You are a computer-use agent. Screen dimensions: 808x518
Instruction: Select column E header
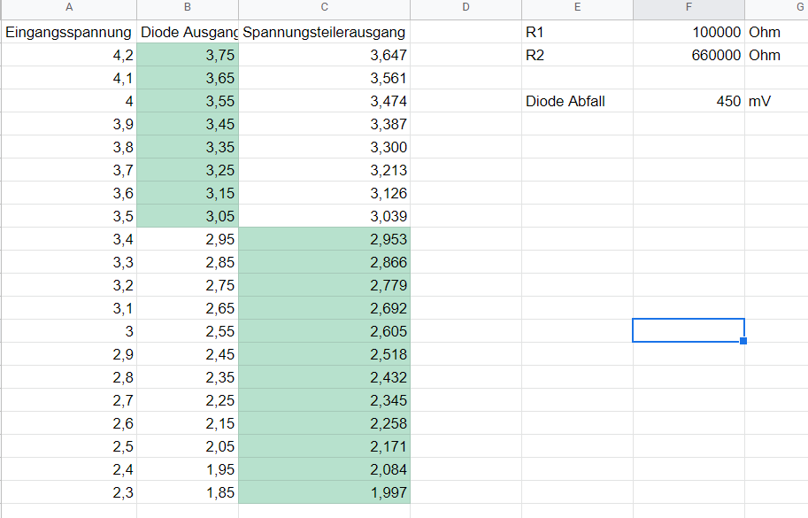[x=577, y=7]
